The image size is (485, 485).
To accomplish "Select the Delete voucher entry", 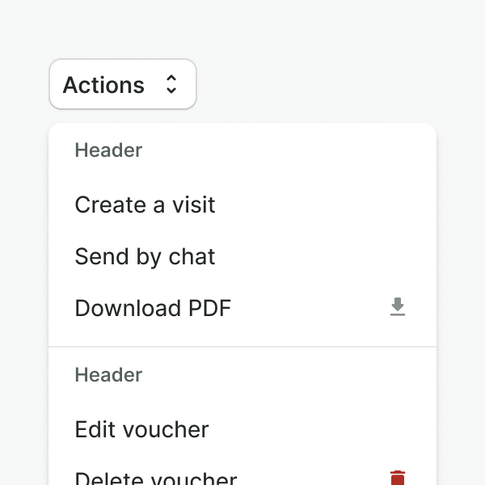I will (156, 479).
